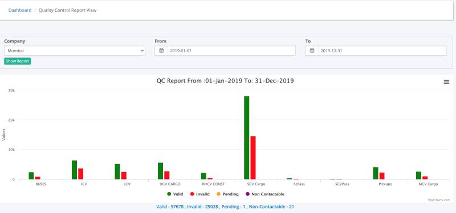Click the SCV Cargo axis label
This screenshot has height=213, width=456.
point(256,184)
